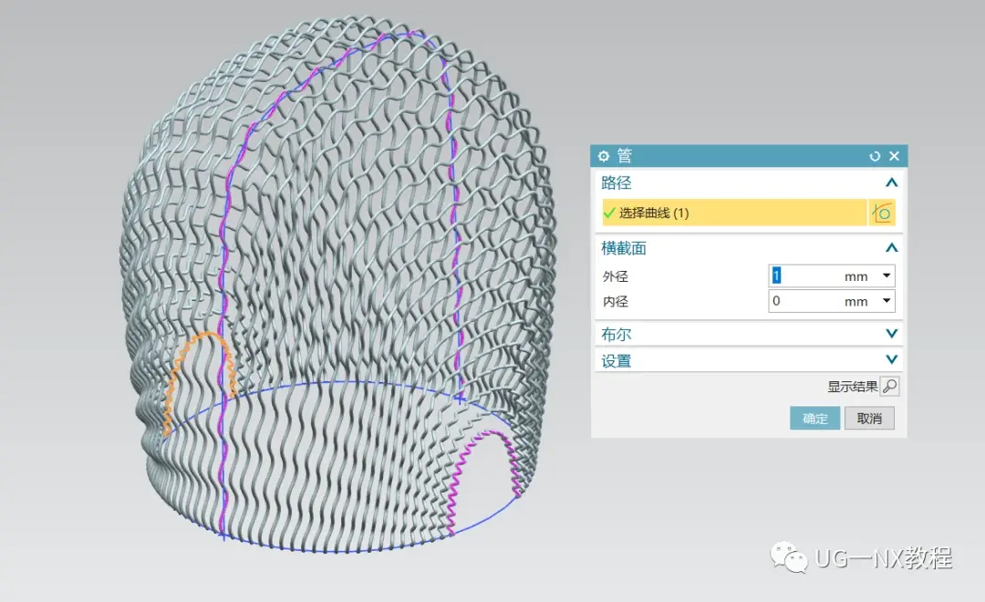Collapse the 路径 section

pyautogui.click(x=891, y=182)
